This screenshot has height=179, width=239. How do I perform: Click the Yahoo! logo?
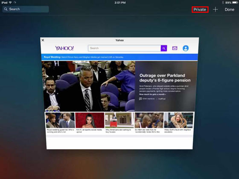tap(64, 48)
